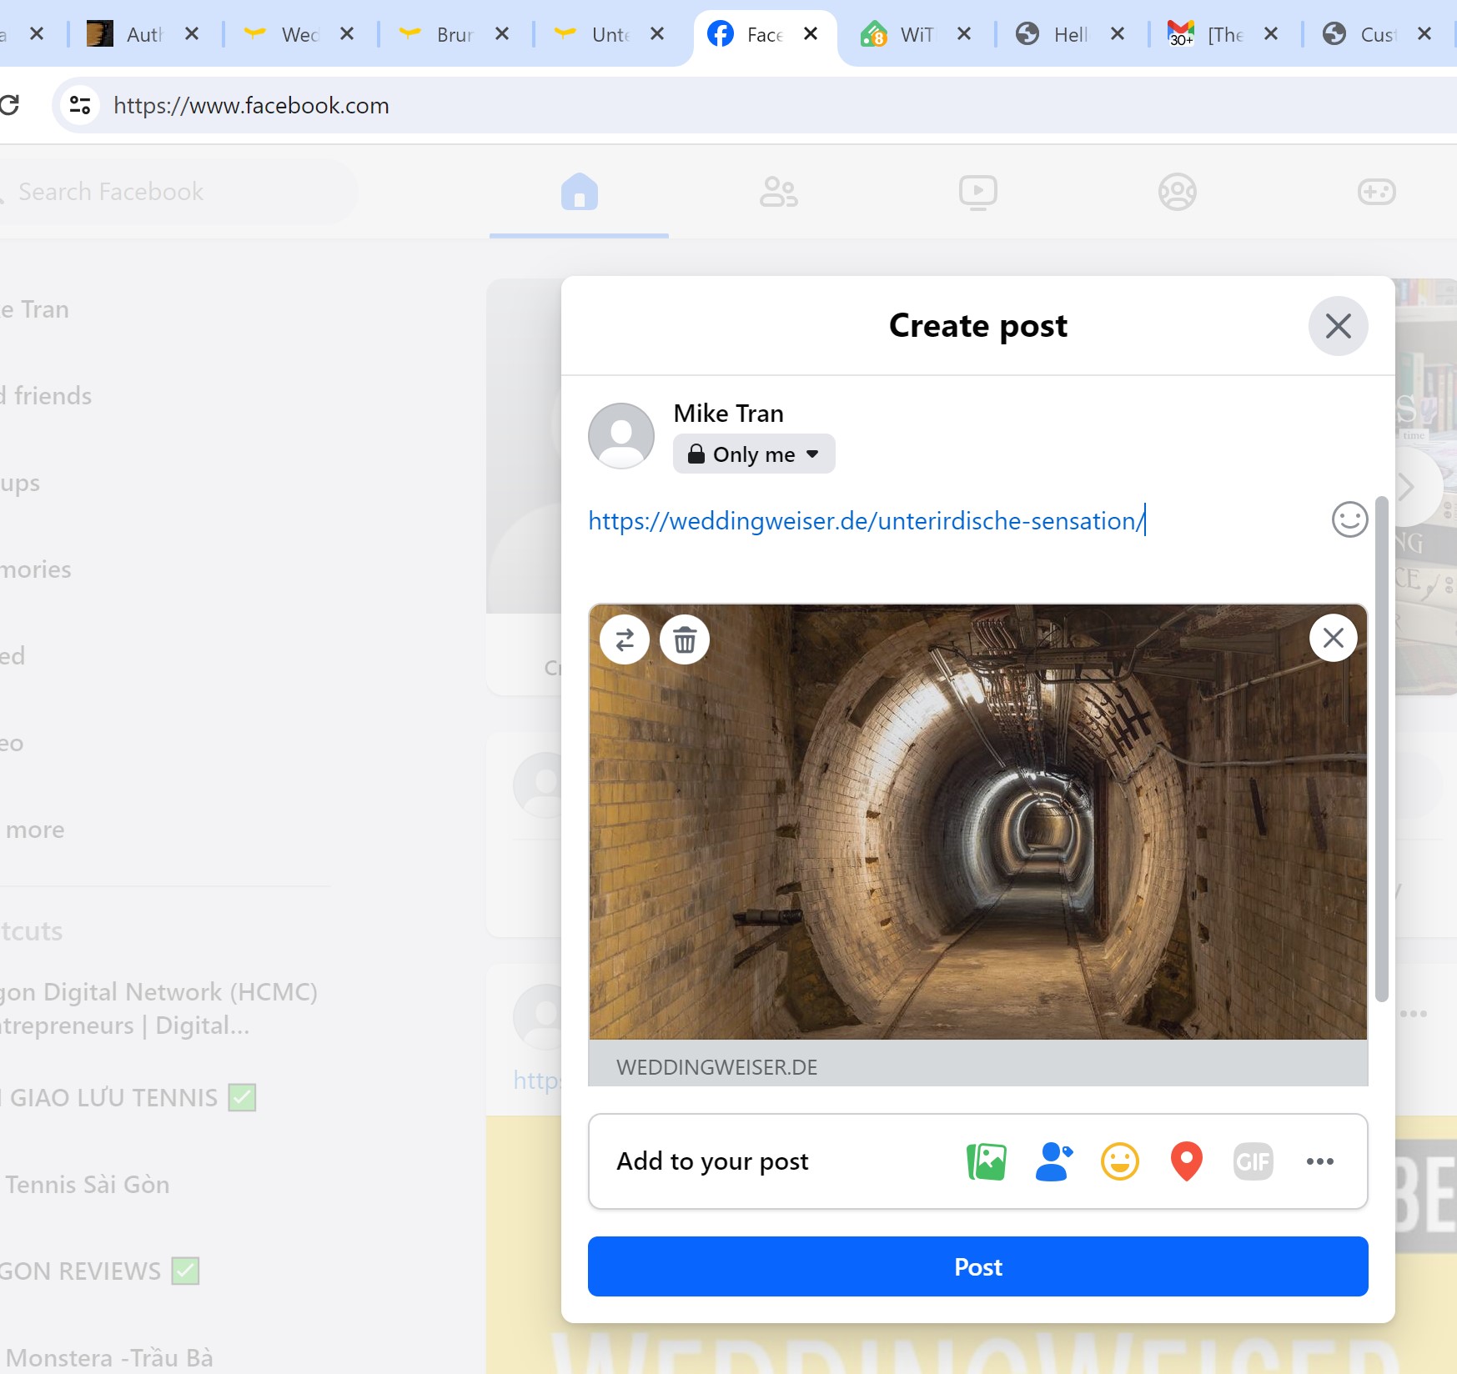The height and width of the screenshot is (1374, 1457).
Task: Open the Watch video icon in navigation
Action: [977, 192]
